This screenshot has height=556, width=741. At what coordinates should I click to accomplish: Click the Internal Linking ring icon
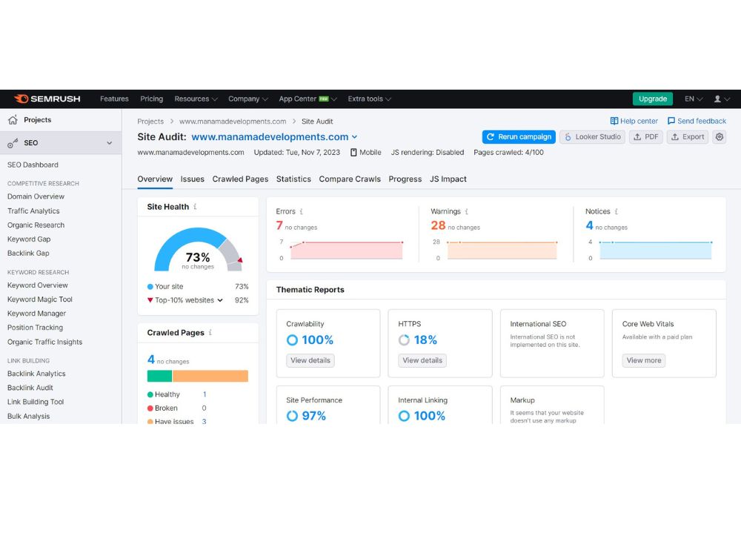coord(404,416)
